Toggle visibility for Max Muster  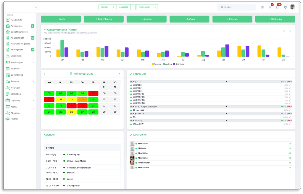pyautogui.click(x=290, y=167)
